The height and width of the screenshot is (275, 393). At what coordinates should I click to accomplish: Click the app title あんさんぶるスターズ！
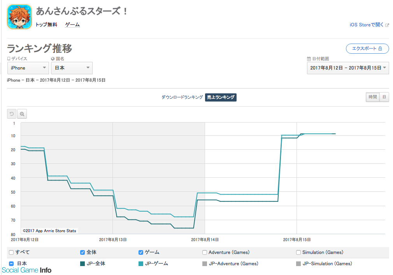point(82,11)
